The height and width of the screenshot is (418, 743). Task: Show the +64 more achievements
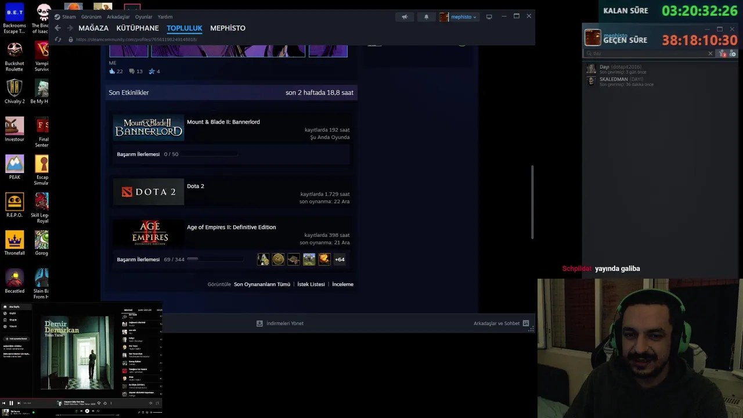pos(340,260)
